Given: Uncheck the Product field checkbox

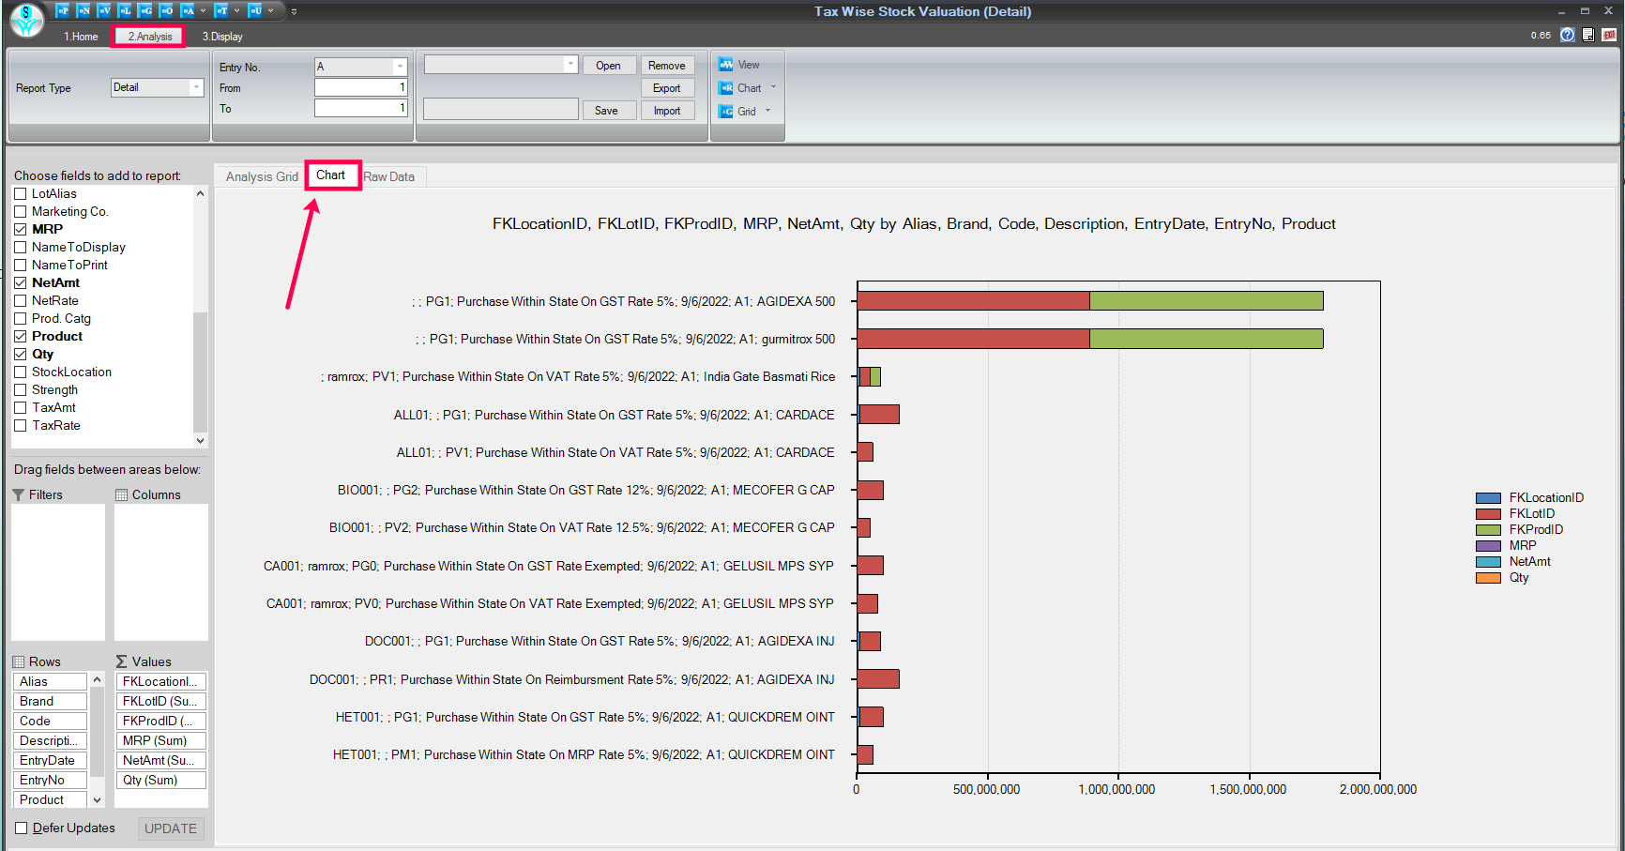Looking at the screenshot, I should (x=21, y=336).
